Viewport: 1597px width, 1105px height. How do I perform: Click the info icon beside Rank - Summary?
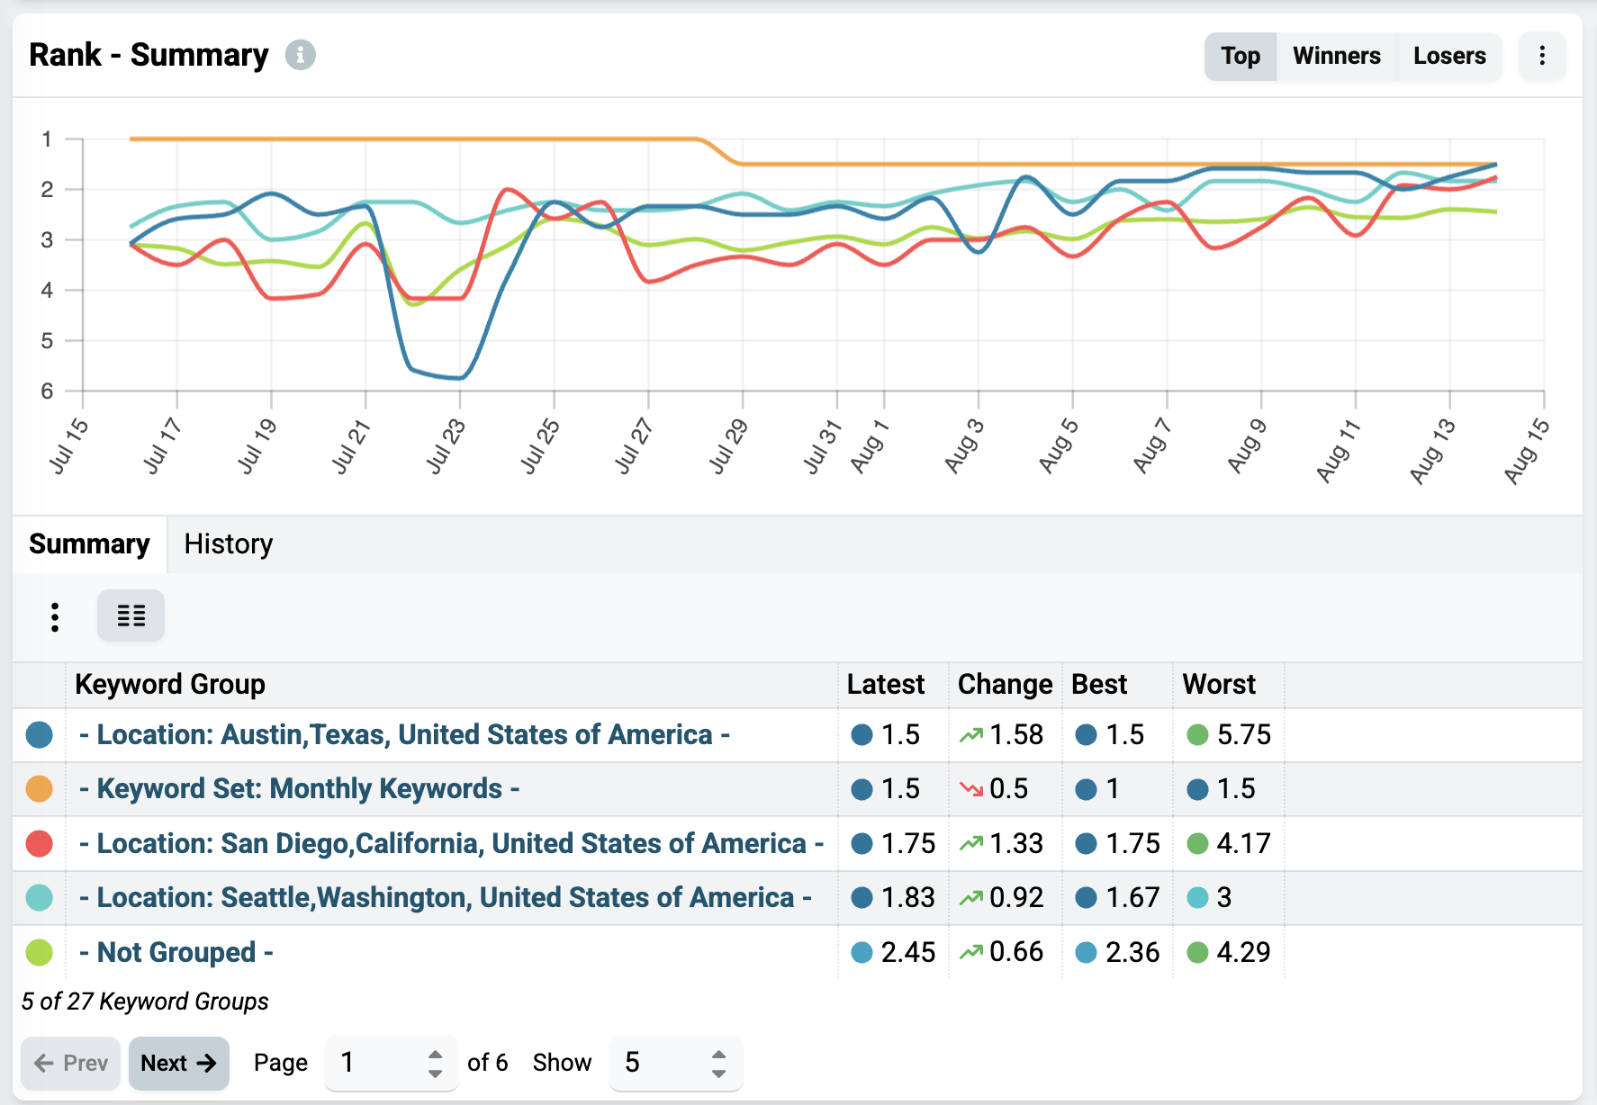click(x=300, y=55)
